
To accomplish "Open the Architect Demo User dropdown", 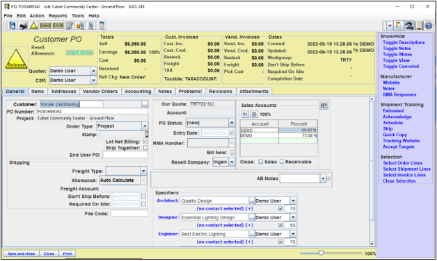I will click(293, 201).
